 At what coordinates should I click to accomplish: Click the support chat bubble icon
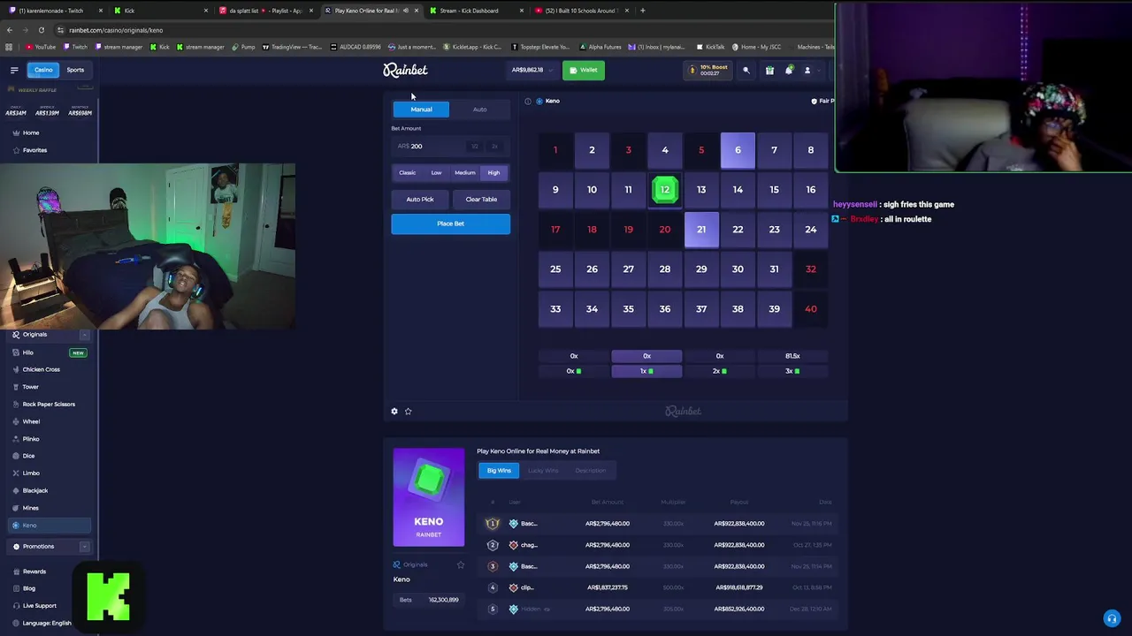1112,617
